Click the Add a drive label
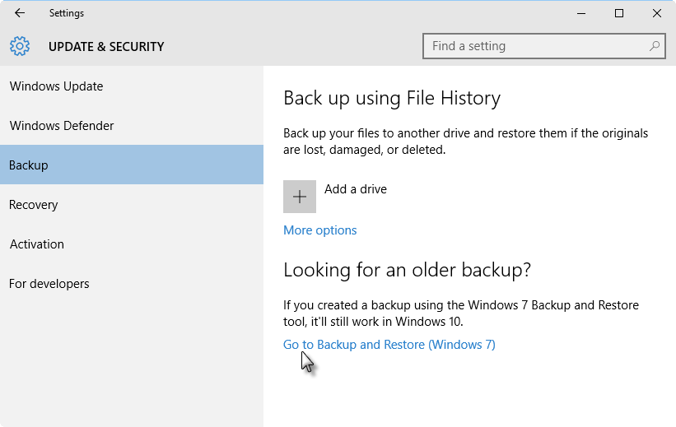Screen dimensions: 676x427 pyautogui.click(x=356, y=189)
